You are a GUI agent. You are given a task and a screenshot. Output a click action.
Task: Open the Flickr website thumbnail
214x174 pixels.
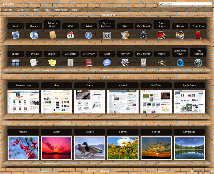click(90, 102)
